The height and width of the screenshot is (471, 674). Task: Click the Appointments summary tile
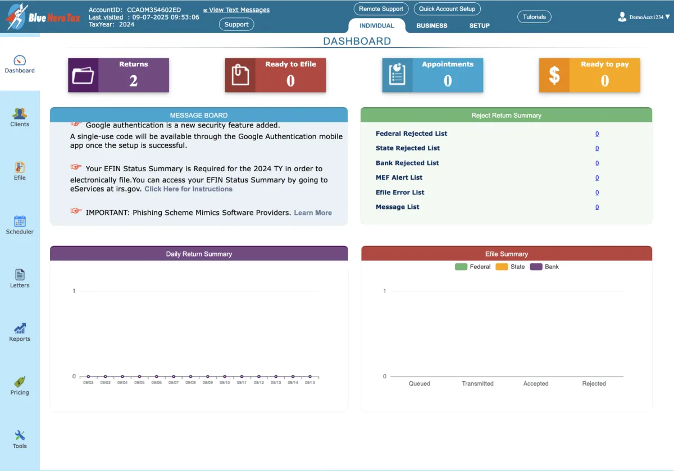[x=432, y=75]
